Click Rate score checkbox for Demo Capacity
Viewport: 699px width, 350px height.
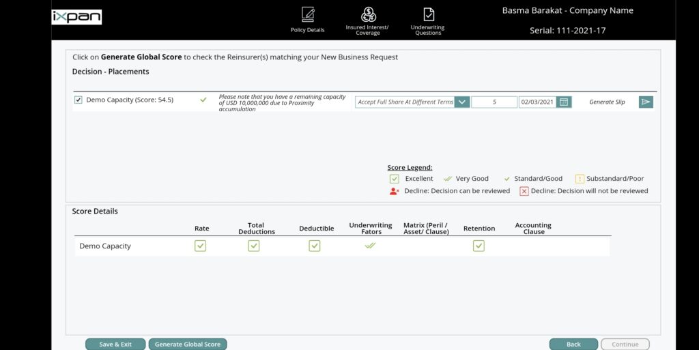point(200,246)
